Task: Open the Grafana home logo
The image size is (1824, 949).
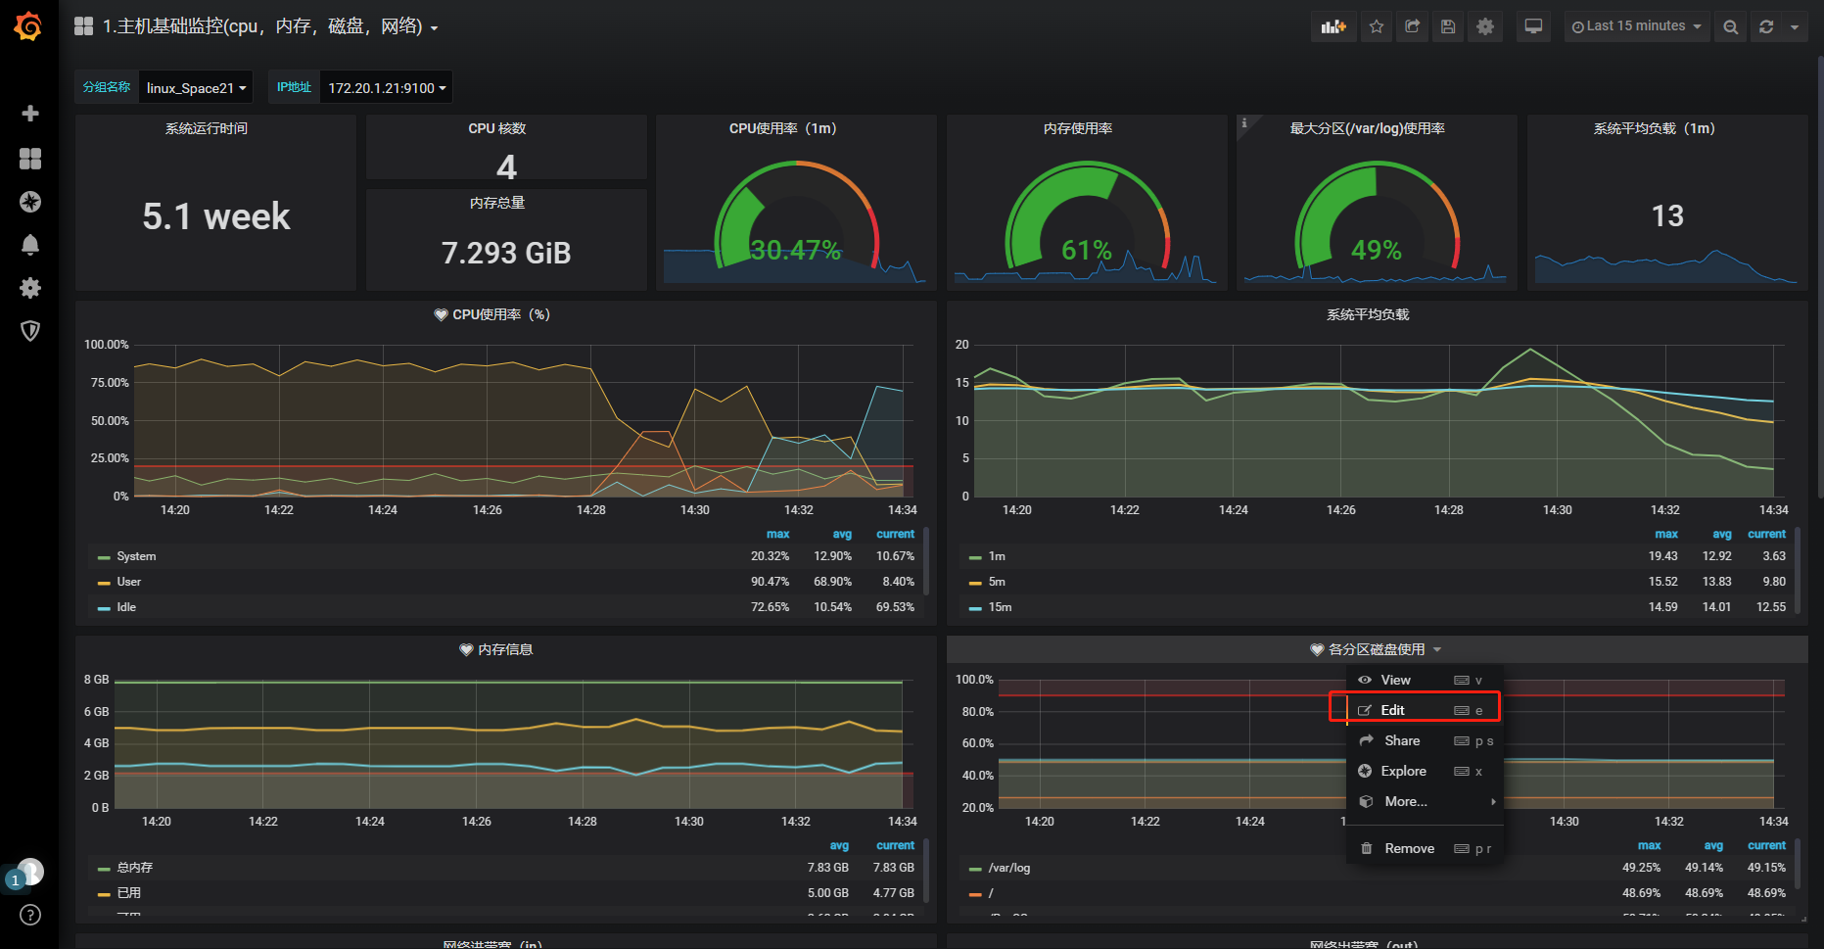Action: [28, 26]
